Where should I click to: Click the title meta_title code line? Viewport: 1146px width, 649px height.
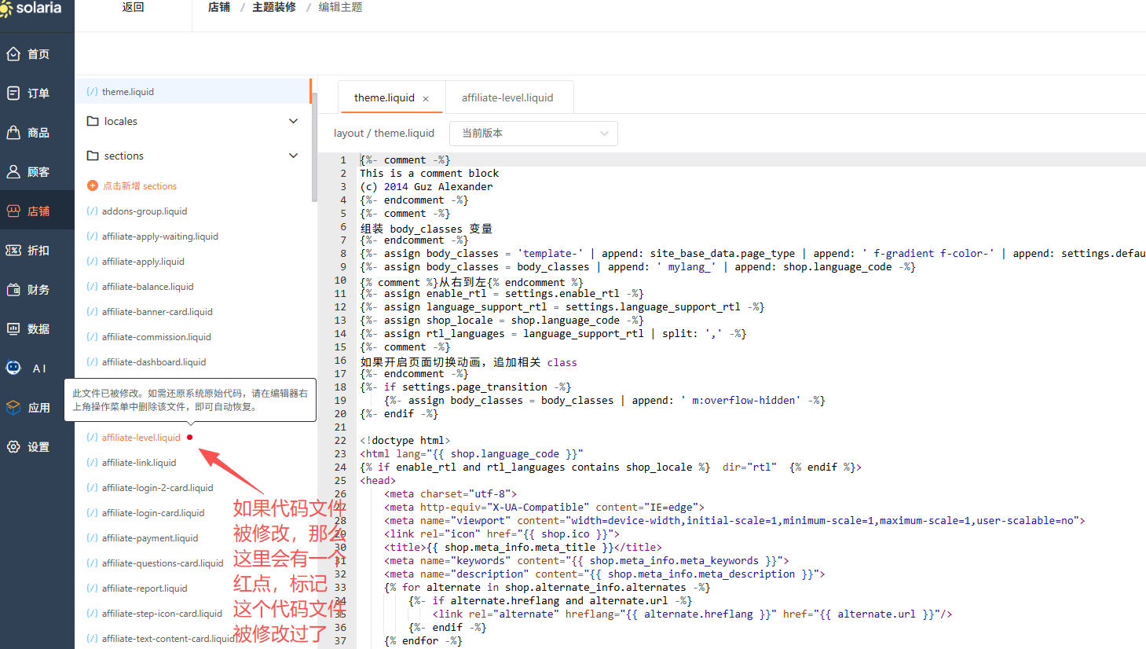523,548
